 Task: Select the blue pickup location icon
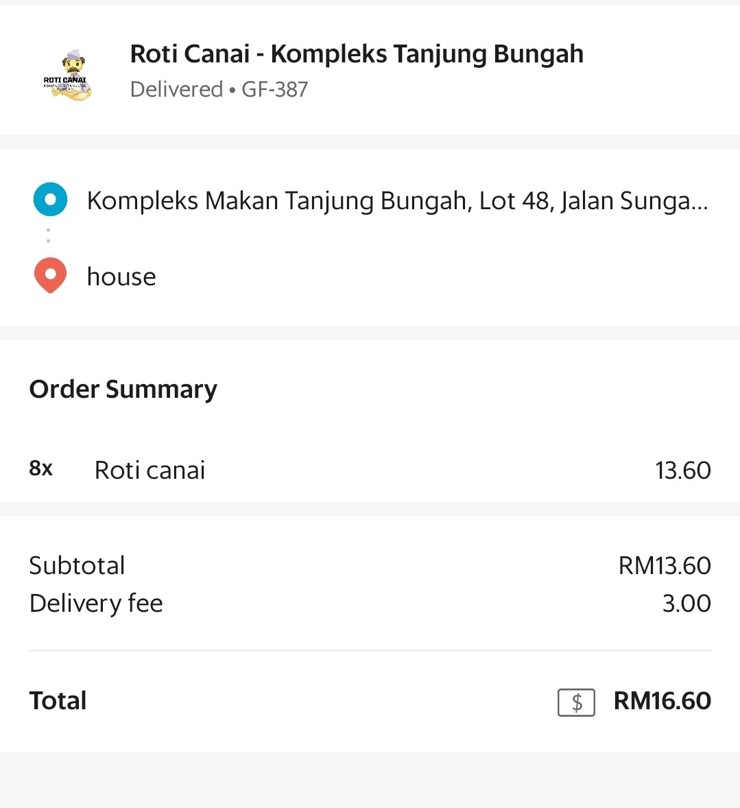(50, 200)
